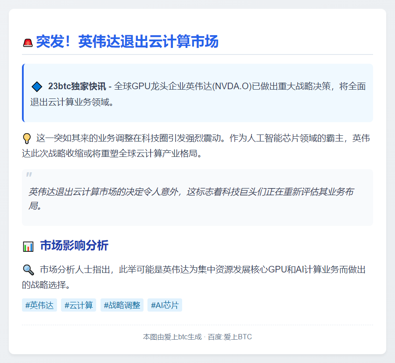Screen dimensions: 395x363
Task: Select the #云计算 tag
Action: 79,305
